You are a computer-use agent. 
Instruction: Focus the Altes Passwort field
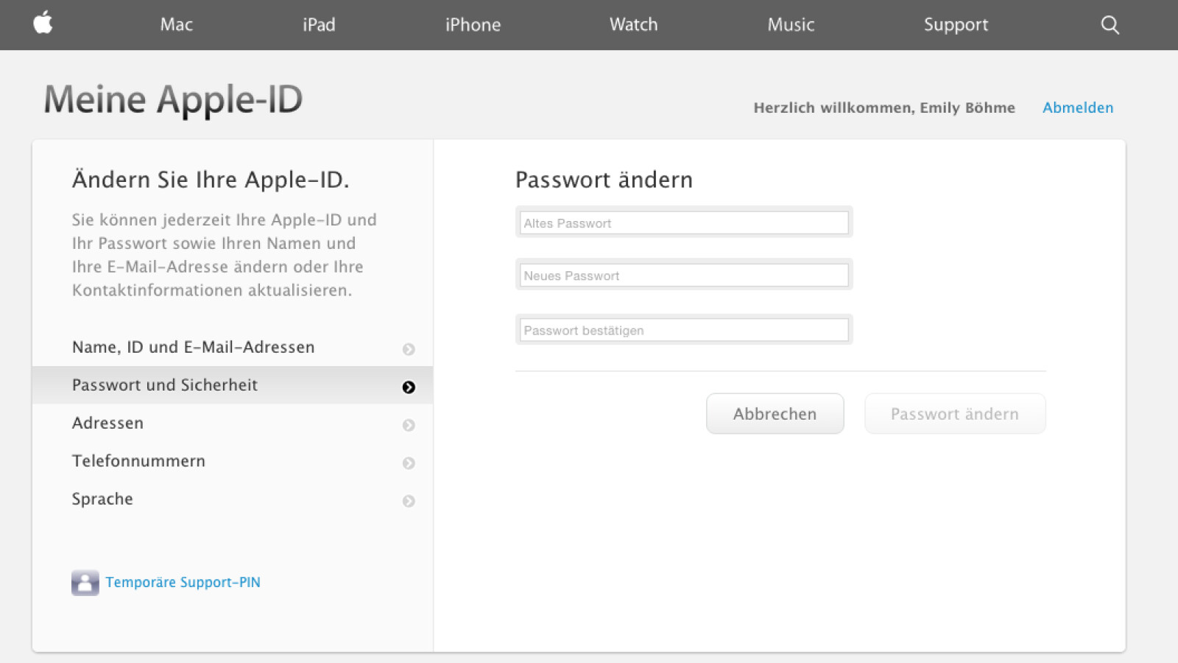pyautogui.click(x=684, y=222)
